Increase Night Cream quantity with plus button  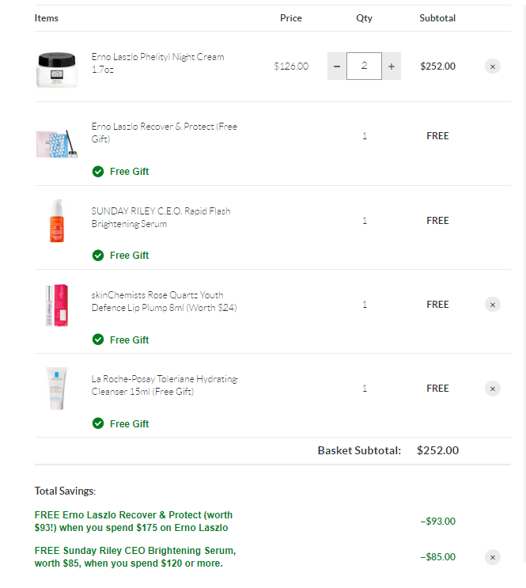click(x=392, y=66)
